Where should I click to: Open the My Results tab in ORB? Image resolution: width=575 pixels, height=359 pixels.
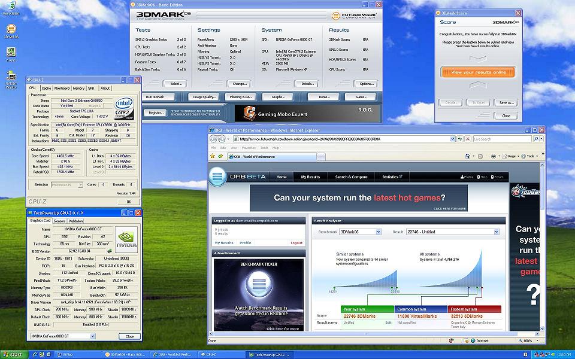point(310,177)
